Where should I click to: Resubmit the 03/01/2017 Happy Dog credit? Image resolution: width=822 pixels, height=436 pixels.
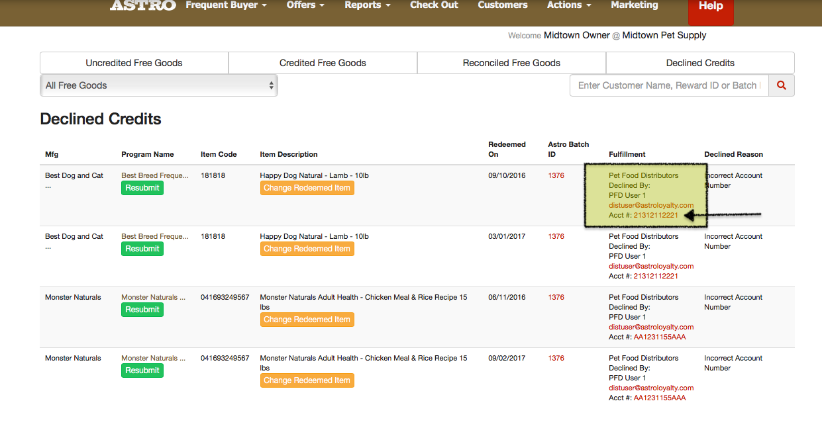[x=142, y=249]
